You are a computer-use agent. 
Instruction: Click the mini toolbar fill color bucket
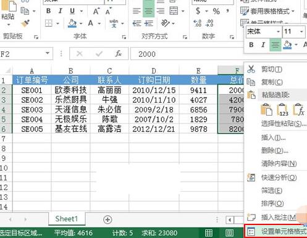point(287,45)
